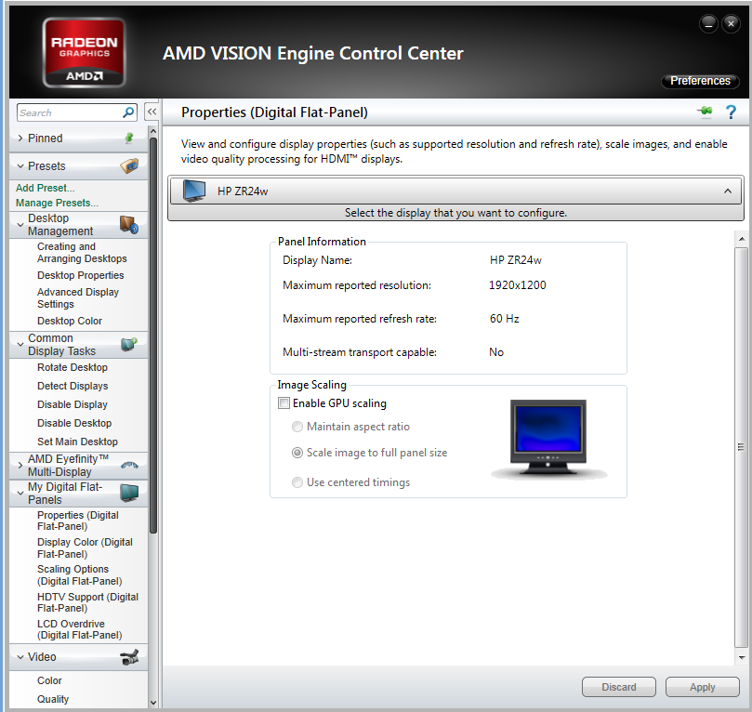Click the Discard button
Viewport: 752px width, 712px height.
[619, 687]
